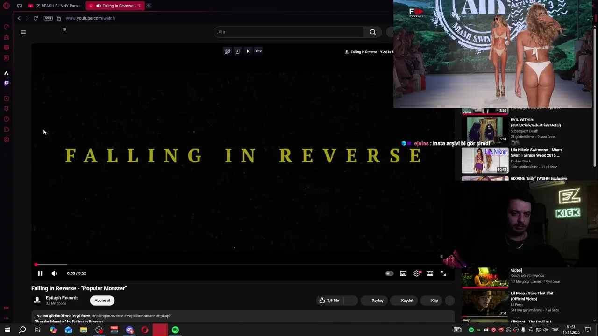Screen dimensions: 598x336
Task: Click Lil Peep - Save That Shit title
Action: coord(532,296)
